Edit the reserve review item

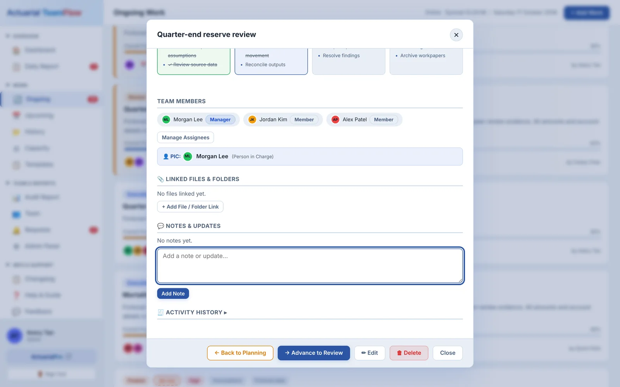click(370, 353)
